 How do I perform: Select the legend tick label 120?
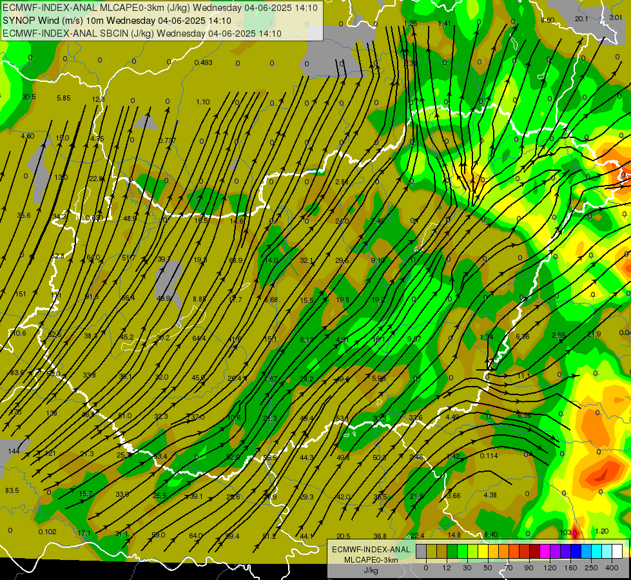550,568
